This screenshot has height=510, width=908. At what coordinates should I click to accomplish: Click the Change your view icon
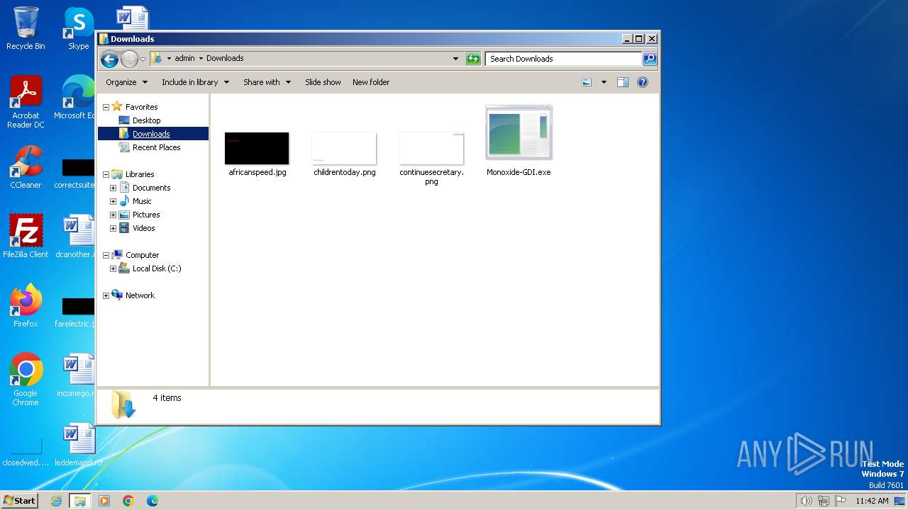pyautogui.click(x=587, y=82)
